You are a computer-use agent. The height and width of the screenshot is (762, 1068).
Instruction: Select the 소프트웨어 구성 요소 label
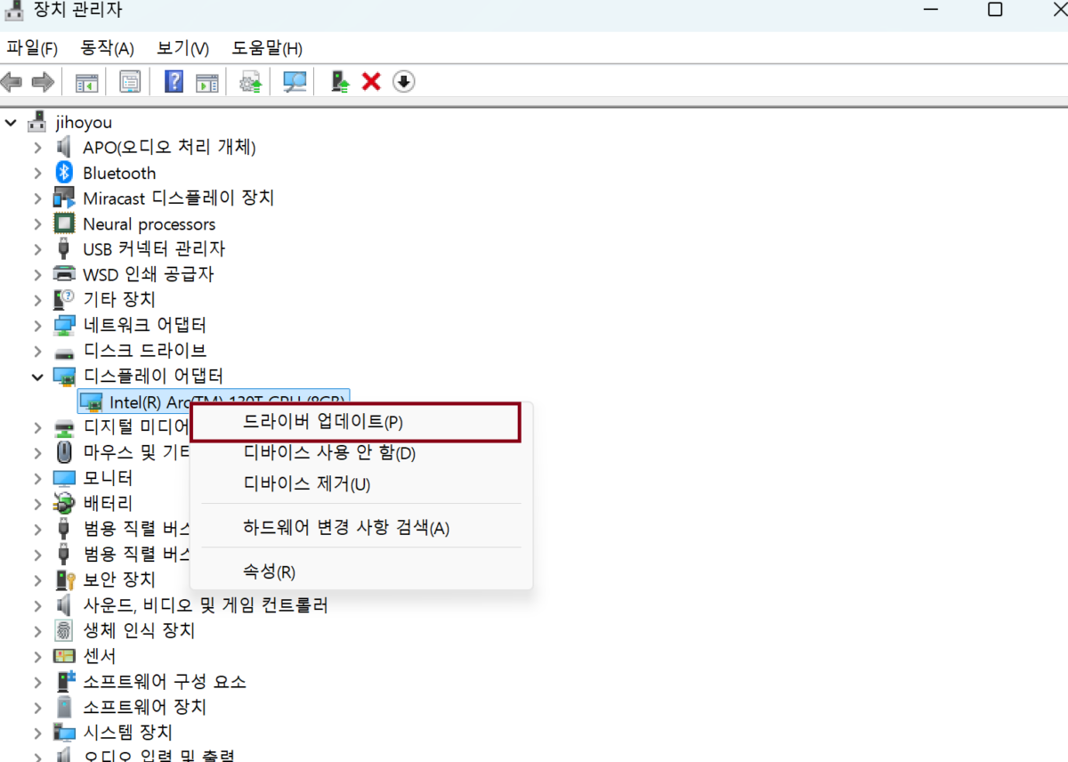tap(165, 682)
